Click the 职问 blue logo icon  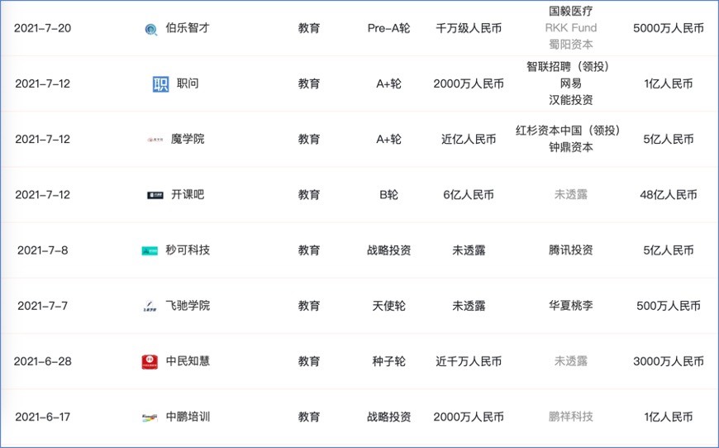[160, 84]
